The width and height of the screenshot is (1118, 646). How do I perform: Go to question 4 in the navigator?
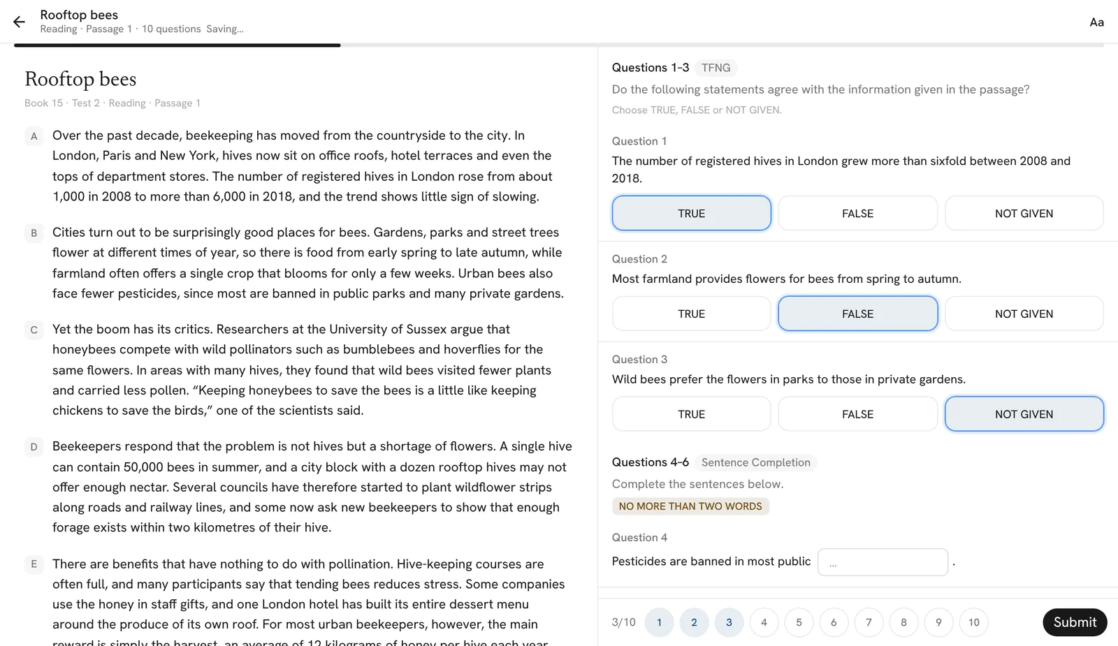click(x=764, y=622)
